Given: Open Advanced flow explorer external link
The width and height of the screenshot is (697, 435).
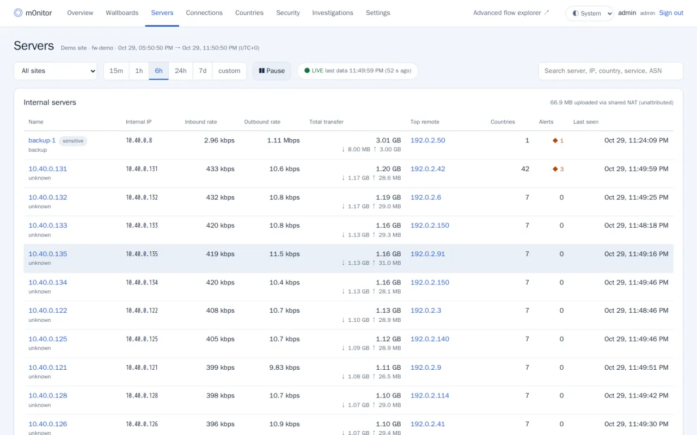Looking at the screenshot, I should pos(511,13).
